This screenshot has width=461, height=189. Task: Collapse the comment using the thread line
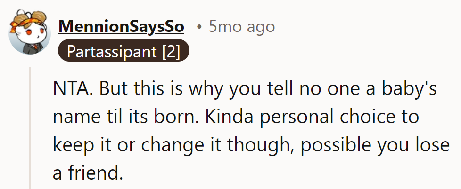(31, 127)
